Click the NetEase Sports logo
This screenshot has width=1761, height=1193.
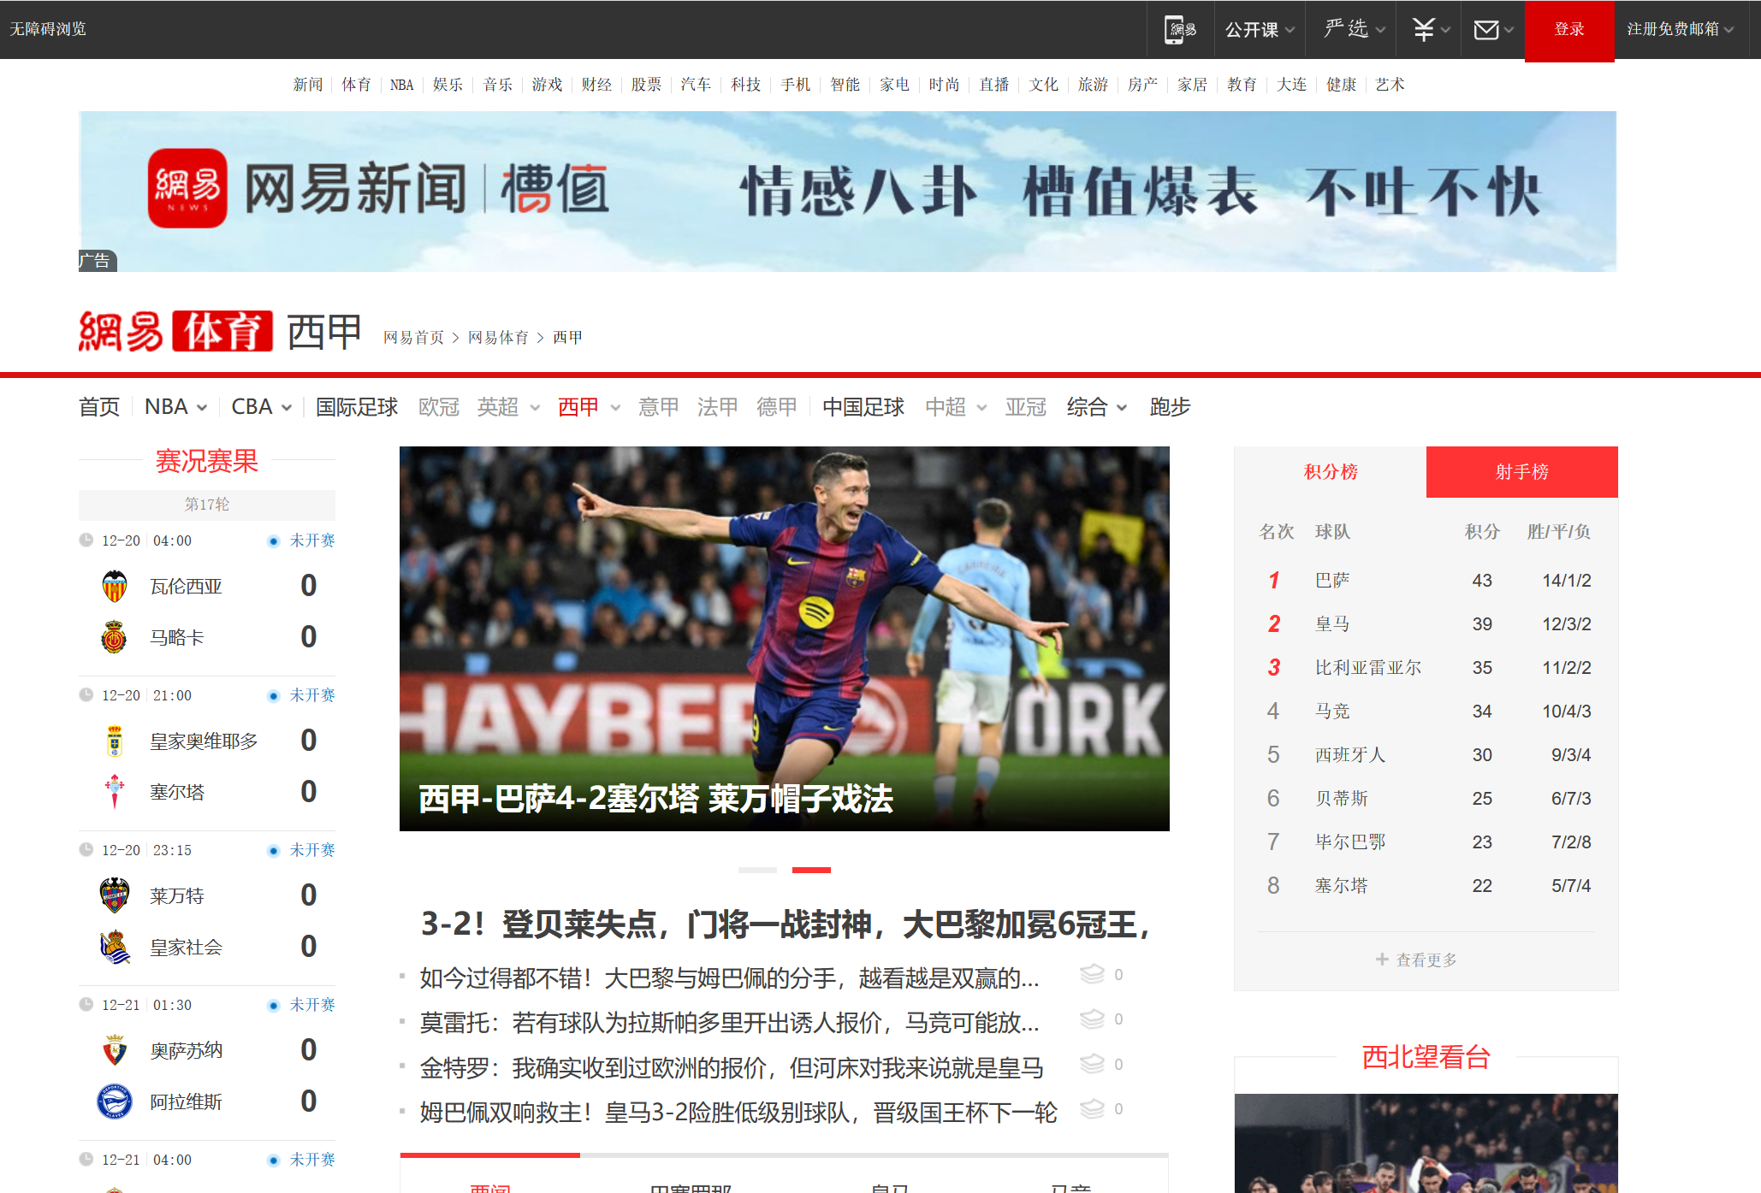175,332
